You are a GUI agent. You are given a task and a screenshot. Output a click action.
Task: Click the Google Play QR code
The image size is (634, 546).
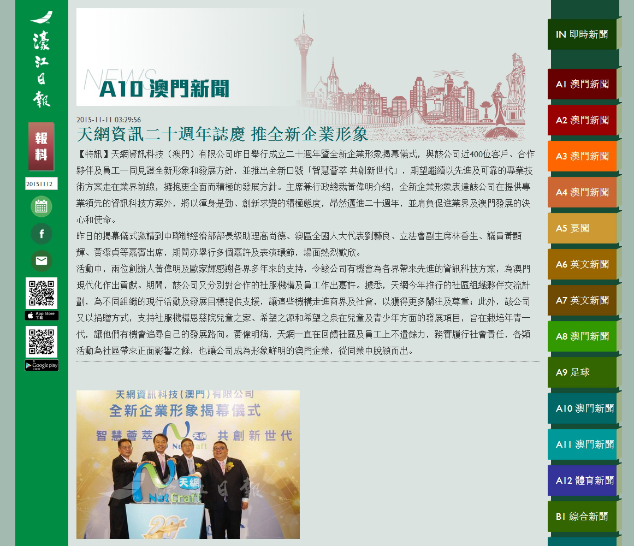(x=42, y=341)
